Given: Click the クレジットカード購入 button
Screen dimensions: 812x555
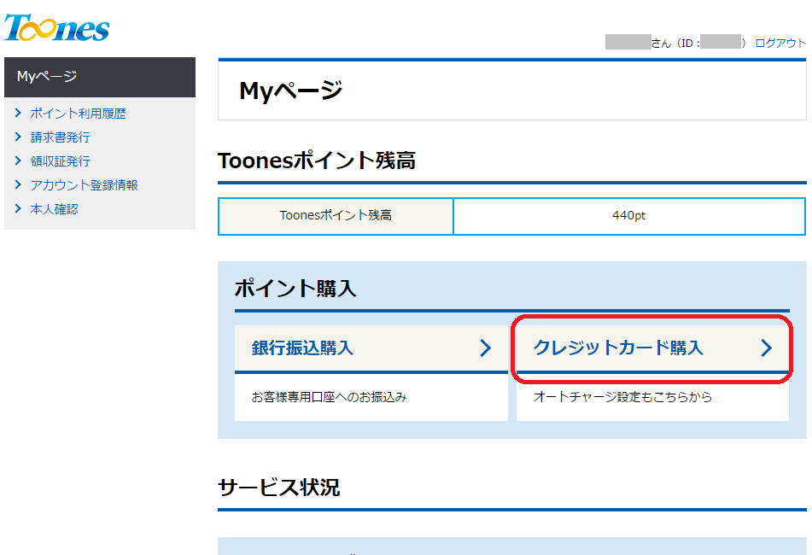Looking at the screenshot, I should [652, 348].
